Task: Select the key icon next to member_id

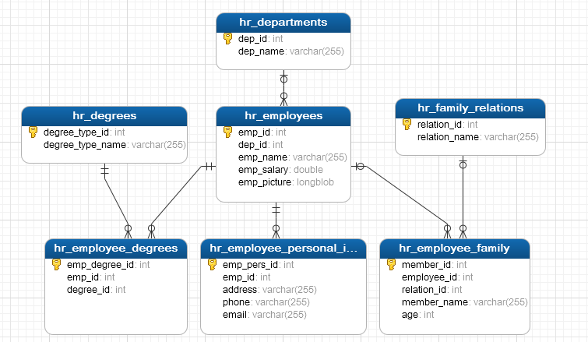Action: tap(392, 264)
